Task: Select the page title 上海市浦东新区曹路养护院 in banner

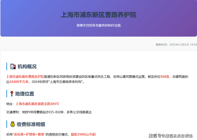Action: click(x=98, y=15)
